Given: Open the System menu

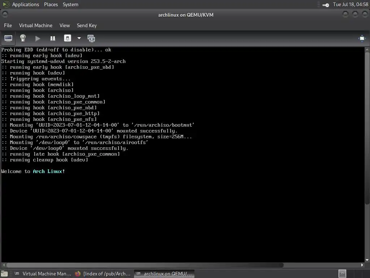Looking at the screenshot, I should 70,4.
